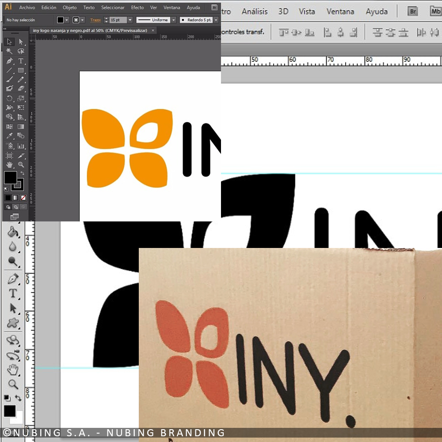Select the Pen tool in Illustrator toolbar
Screen dimensions: 442x442
pyautogui.click(x=9, y=61)
